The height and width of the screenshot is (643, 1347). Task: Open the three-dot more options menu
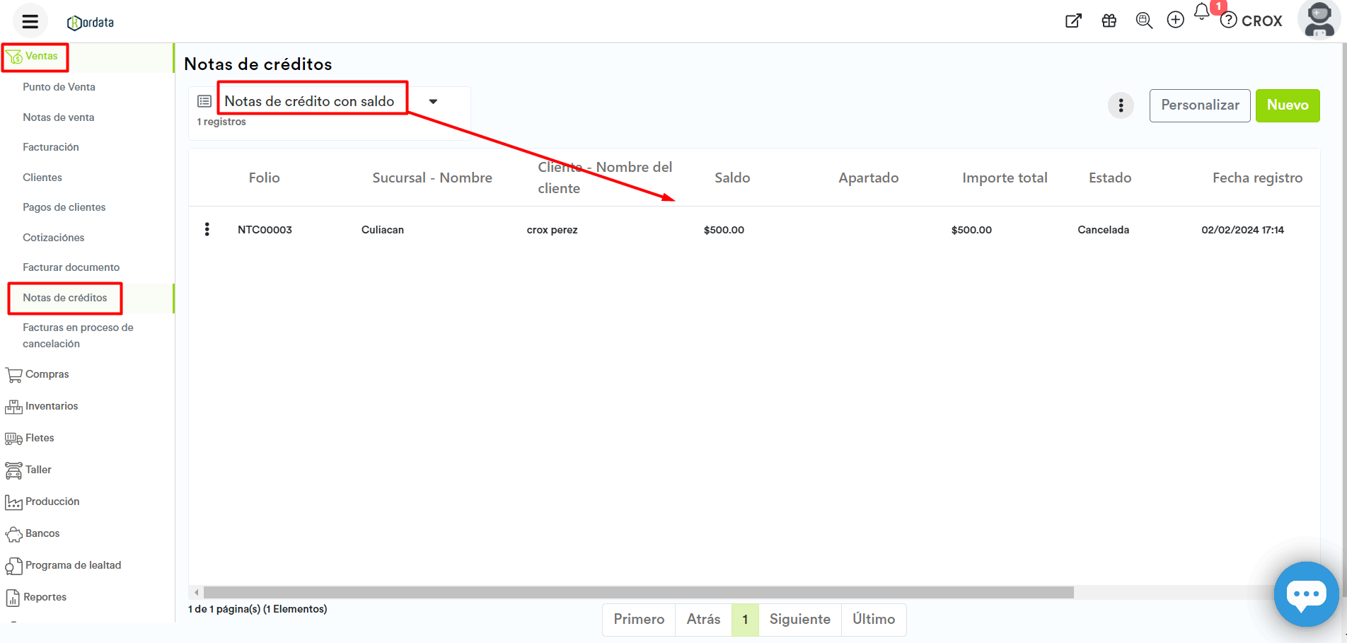click(x=1121, y=105)
